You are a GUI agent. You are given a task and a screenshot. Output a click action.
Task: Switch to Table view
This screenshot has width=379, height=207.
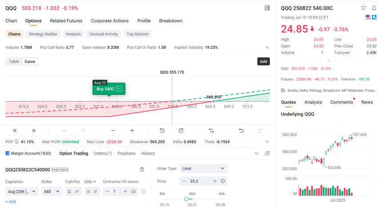click(14, 62)
